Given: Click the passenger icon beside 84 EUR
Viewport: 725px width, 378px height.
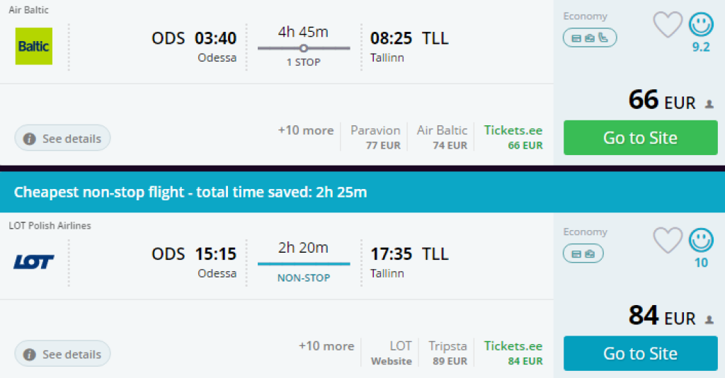Looking at the screenshot, I should [709, 320].
